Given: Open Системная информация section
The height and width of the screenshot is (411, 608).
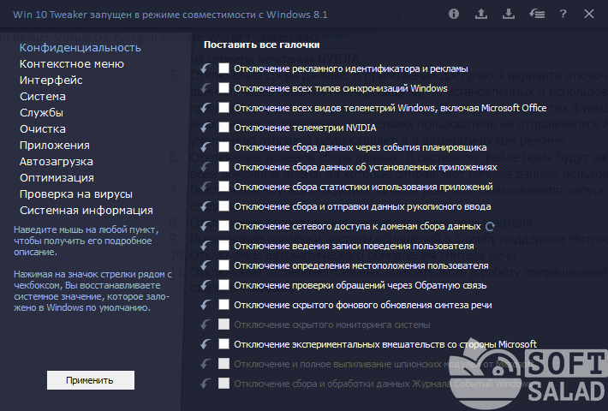Looking at the screenshot, I should (x=86, y=211).
